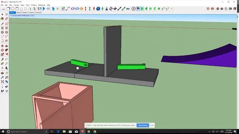Switch to Scene 1 tab
The width and height of the screenshot is (239, 134).
pyautogui.click(x=12, y=12)
